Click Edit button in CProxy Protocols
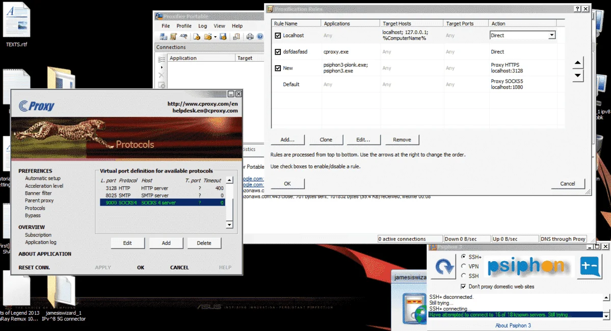 (127, 243)
